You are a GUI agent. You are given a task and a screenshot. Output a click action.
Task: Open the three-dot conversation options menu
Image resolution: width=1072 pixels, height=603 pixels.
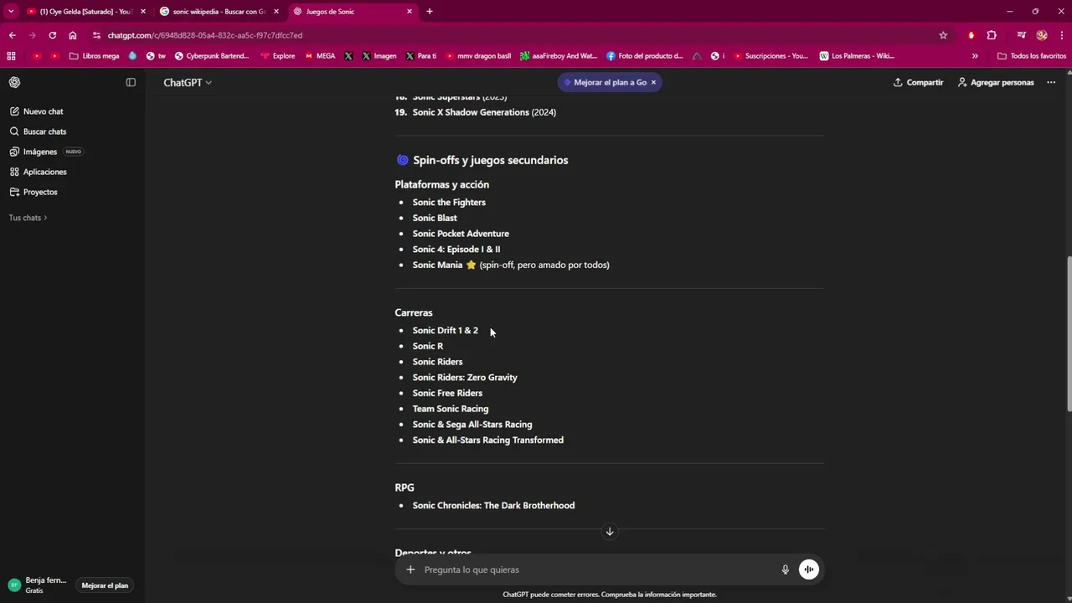tap(1051, 82)
